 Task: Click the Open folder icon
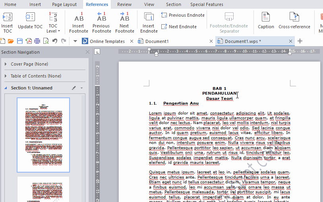tap(11, 41)
